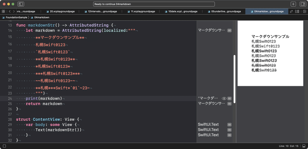Click the Swift icon before 04markdown breadcrumb

[32, 17]
